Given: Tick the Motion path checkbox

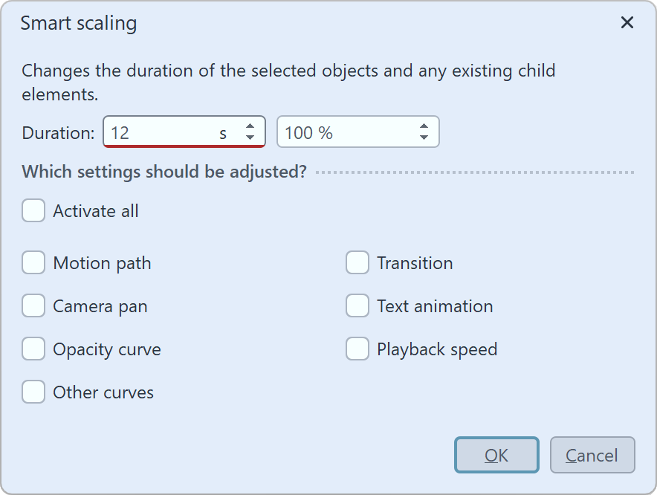Looking at the screenshot, I should [33, 263].
